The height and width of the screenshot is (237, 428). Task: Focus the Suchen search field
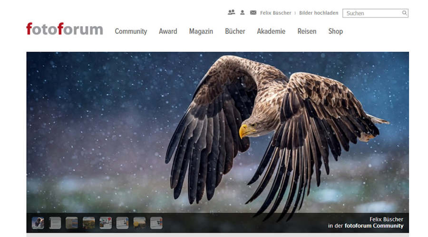click(372, 13)
